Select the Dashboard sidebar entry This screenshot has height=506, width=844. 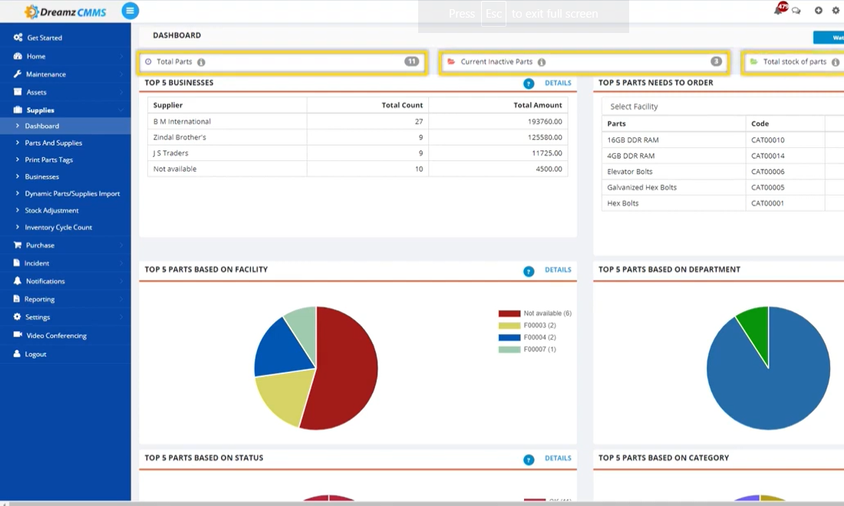pyautogui.click(x=42, y=126)
